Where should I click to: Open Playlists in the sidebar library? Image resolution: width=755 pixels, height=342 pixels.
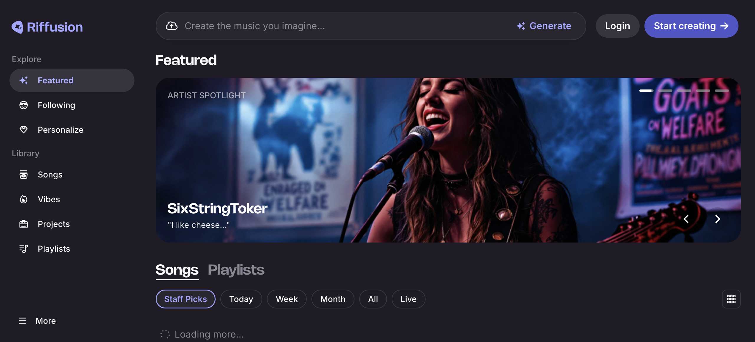(54, 249)
